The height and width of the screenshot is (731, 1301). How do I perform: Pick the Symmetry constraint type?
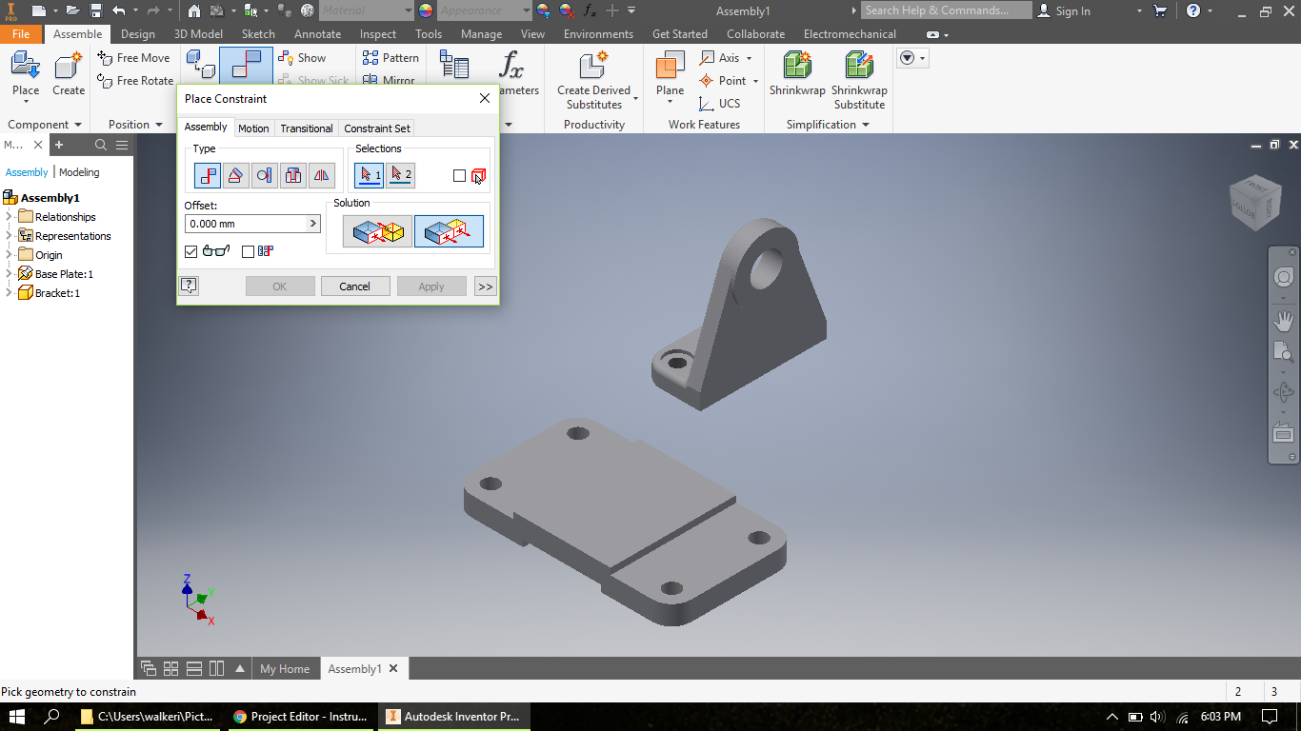tap(320, 174)
